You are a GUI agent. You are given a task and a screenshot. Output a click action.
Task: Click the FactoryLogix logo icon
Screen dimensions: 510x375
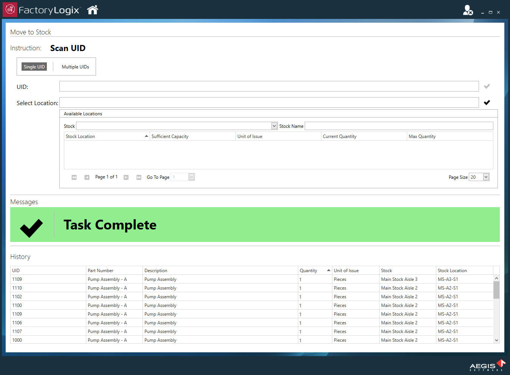coord(10,9)
